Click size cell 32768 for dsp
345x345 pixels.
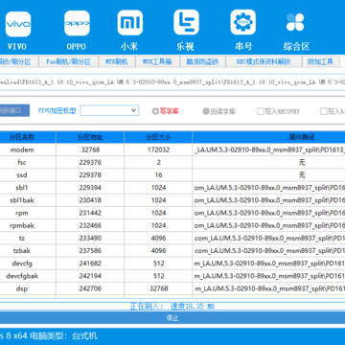point(158,288)
